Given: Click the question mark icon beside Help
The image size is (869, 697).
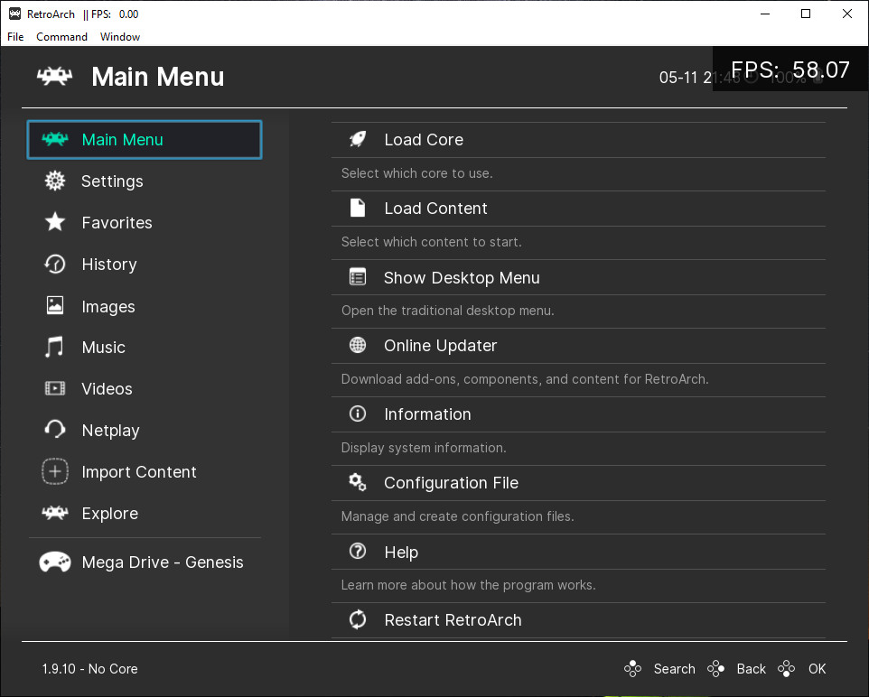Looking at the screenshot, I should tap(358, 551).
